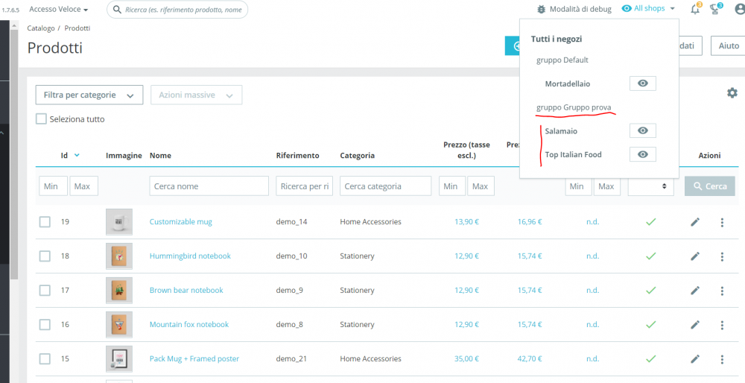745x383 pixels.
Task: Select Salamaio shop from the list
Action: pos(561,131)
